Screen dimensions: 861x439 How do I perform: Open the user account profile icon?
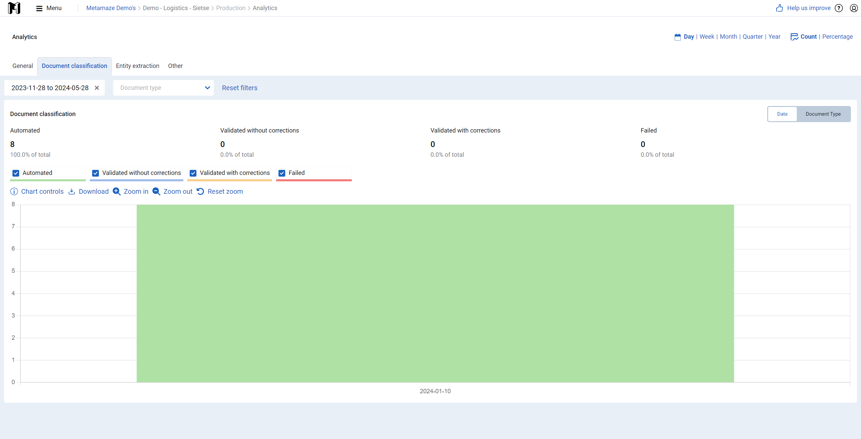point(854,8)
